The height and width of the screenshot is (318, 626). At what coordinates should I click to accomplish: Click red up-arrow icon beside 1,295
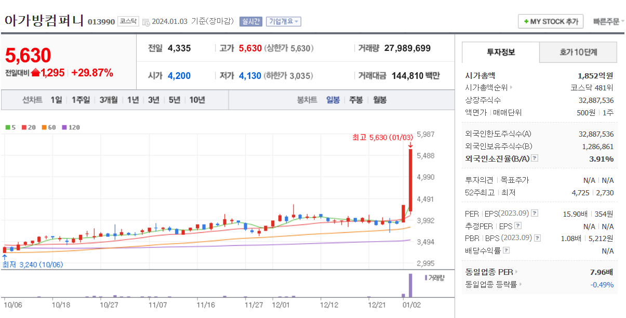(35, 73)
